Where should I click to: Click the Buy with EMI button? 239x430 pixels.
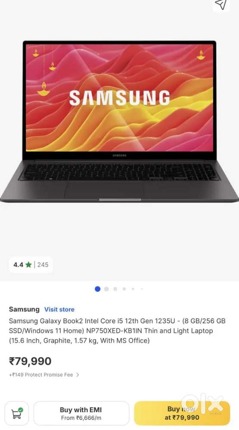tap(81, 413)
